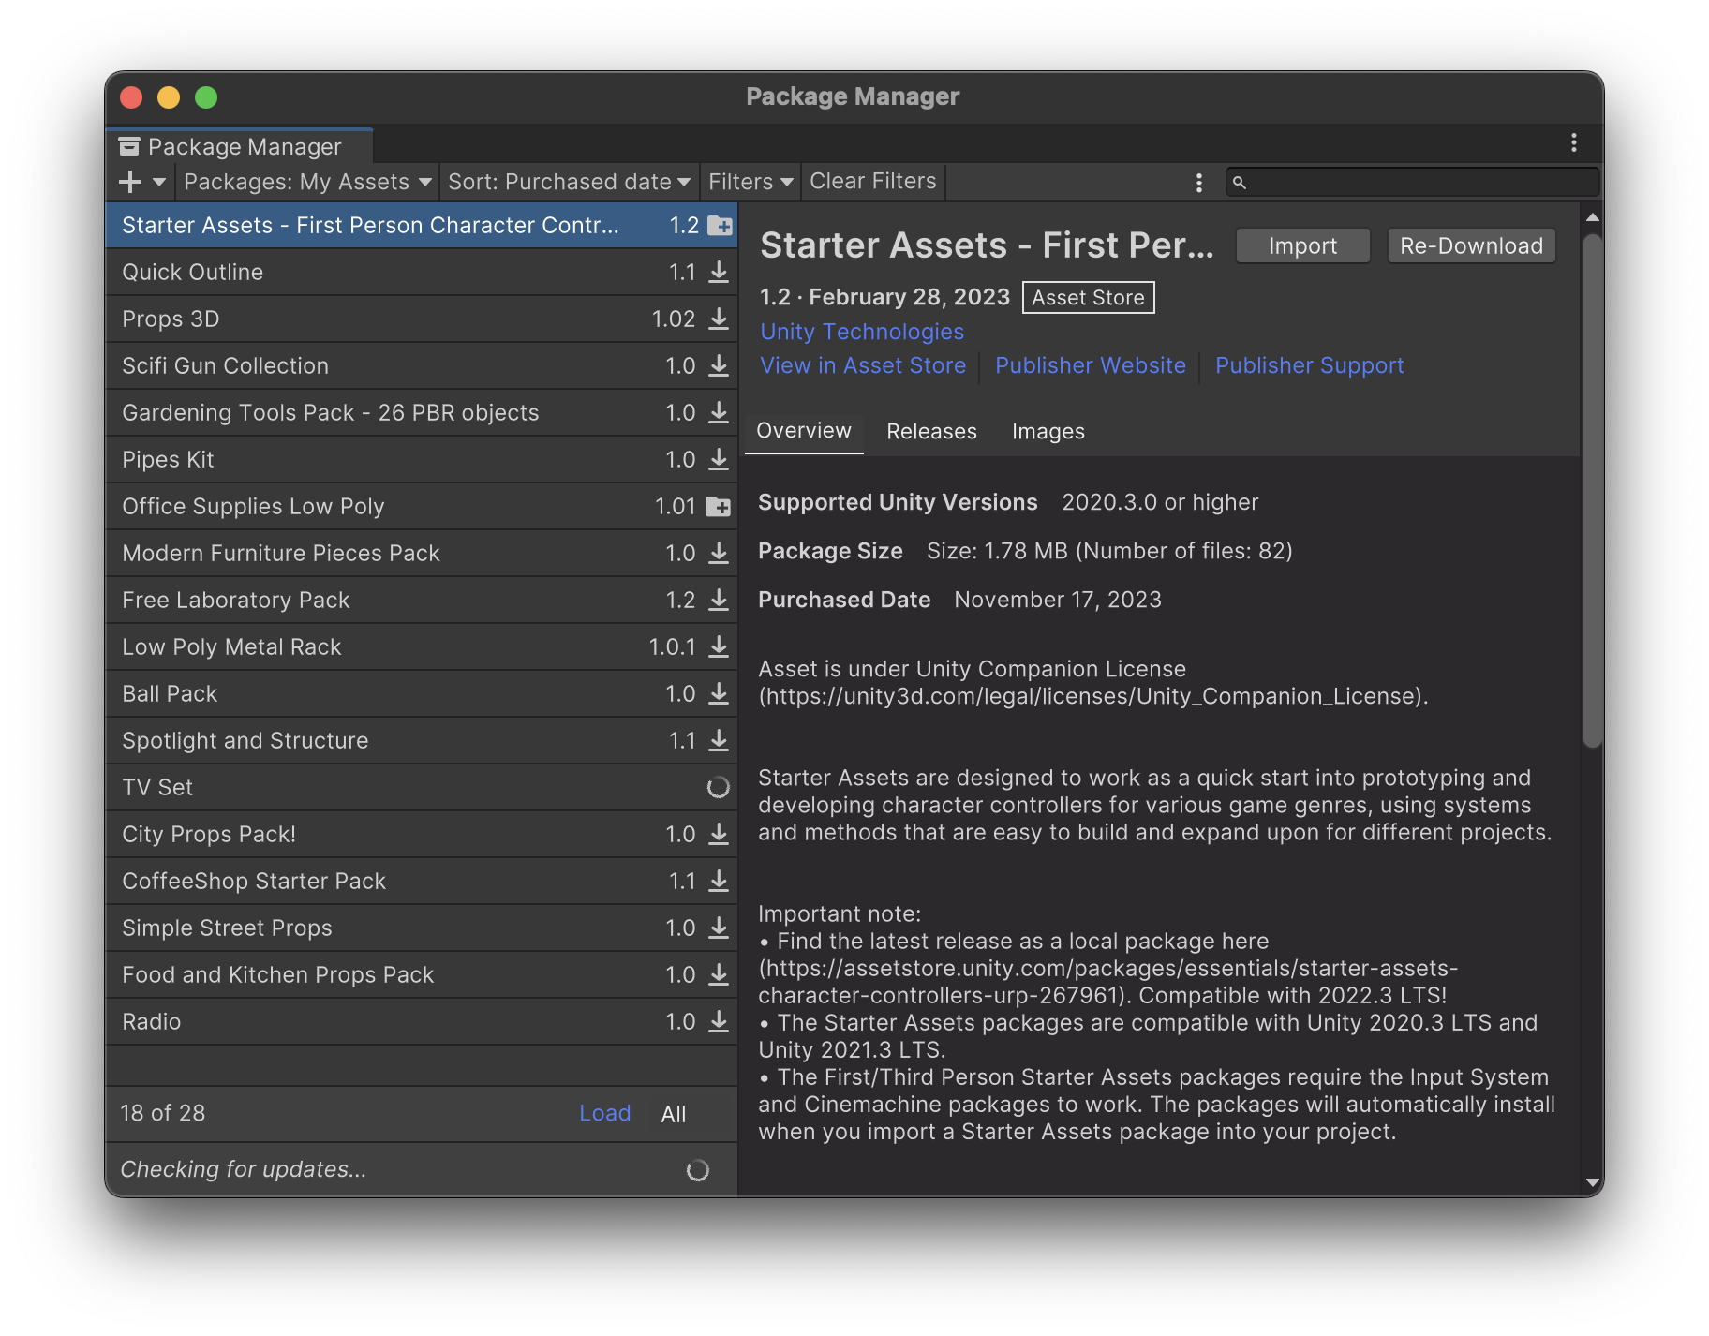This screenshot has width=1709, height=1336.
Task: Open toolbar more options beside search field
Action: point(1199,183)
